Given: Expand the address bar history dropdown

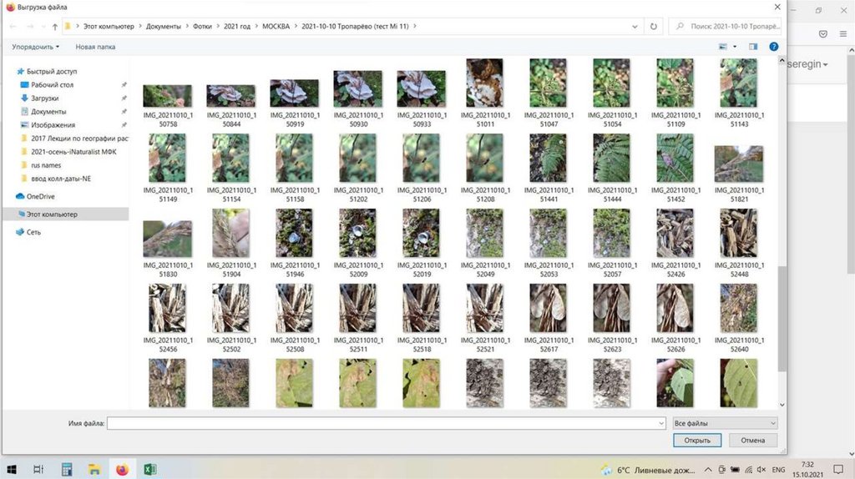Looking at the screenshot, I should pyautogui.click(x=635, y=26).
